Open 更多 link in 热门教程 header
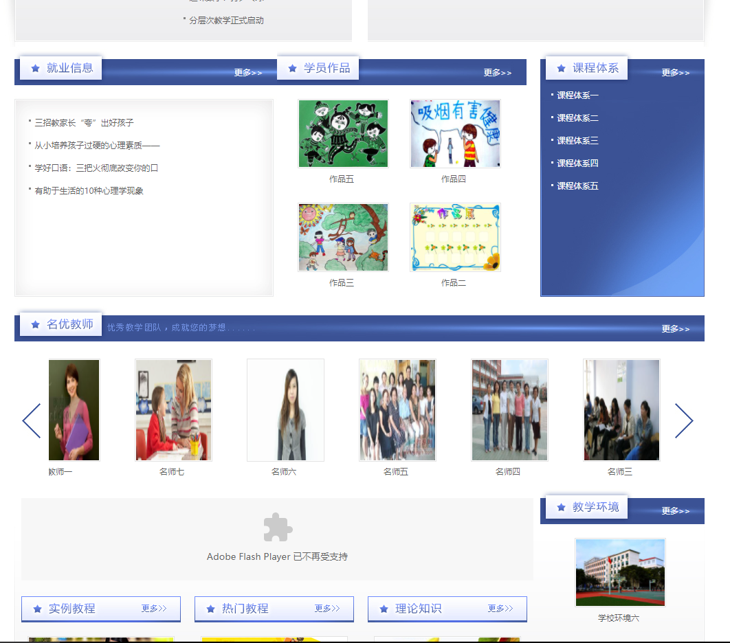The image size is (730, 643). pos(327,608)
